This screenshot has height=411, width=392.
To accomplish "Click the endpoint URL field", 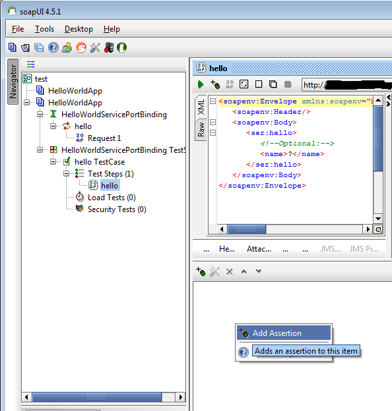I will 347,85.
